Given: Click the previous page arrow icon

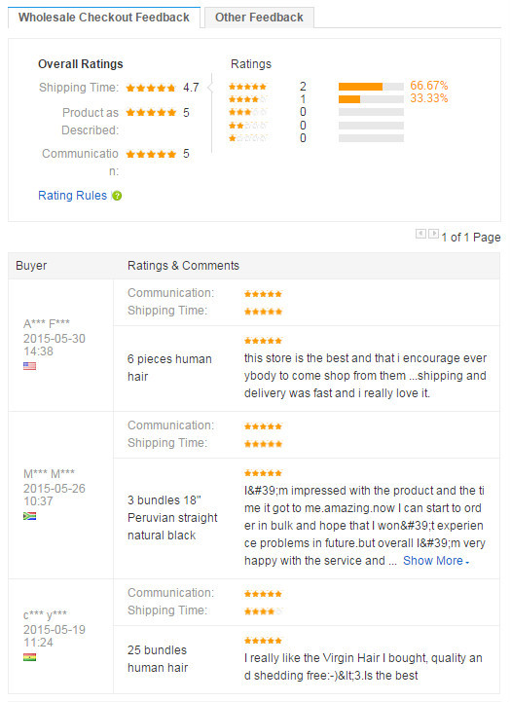Looking at the screenshot, I should click(420, 234).
